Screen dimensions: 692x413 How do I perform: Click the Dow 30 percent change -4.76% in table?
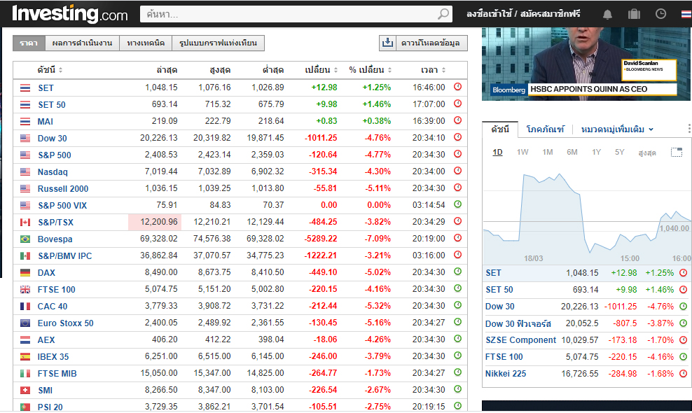[378, 138]
